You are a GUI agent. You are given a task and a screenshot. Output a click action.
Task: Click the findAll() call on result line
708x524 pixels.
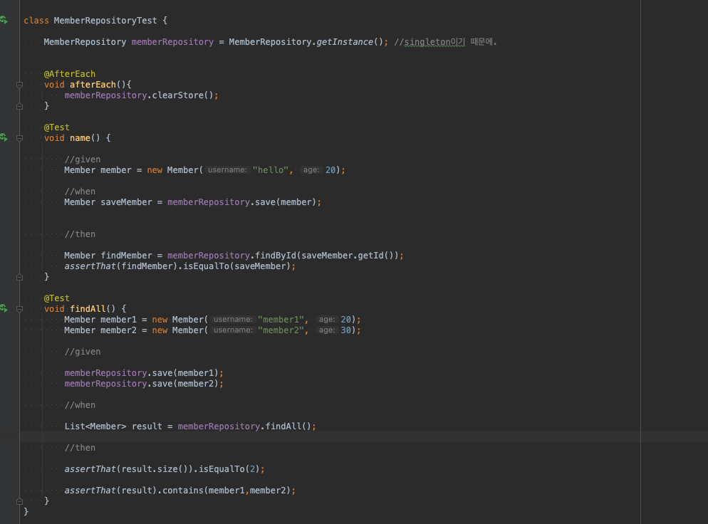pyautogui.click(x=288, y=426)
